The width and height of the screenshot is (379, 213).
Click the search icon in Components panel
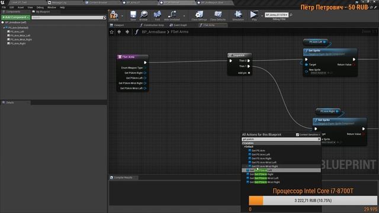pyautogui.click(x=104, y=17)
